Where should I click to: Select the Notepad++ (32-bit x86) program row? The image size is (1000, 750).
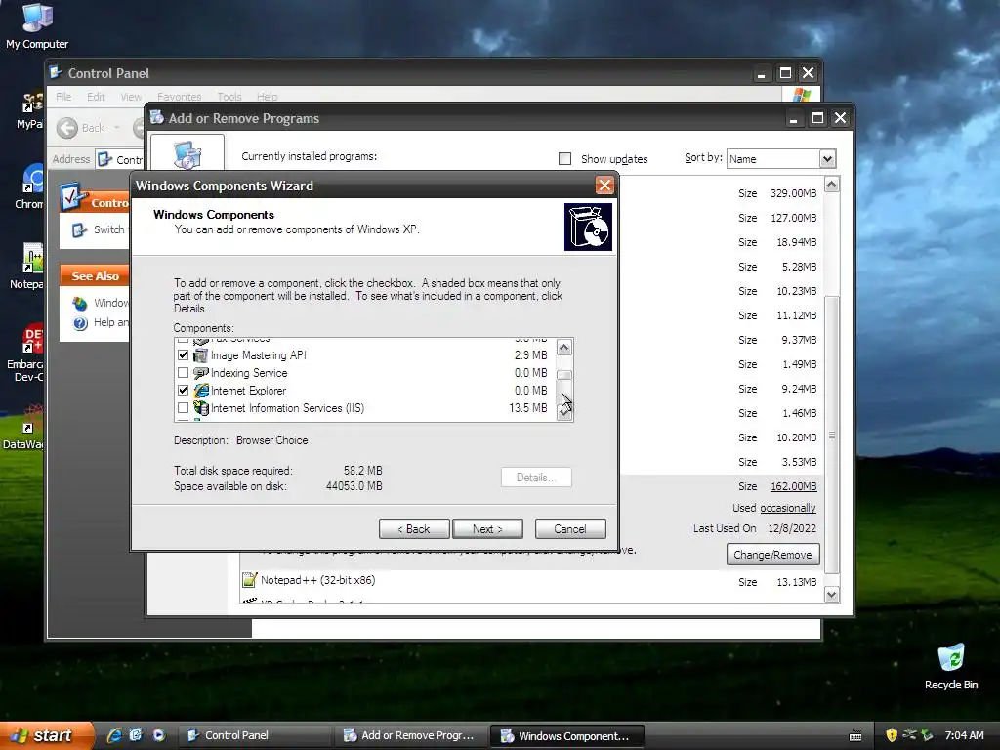[x=530, y=580]
